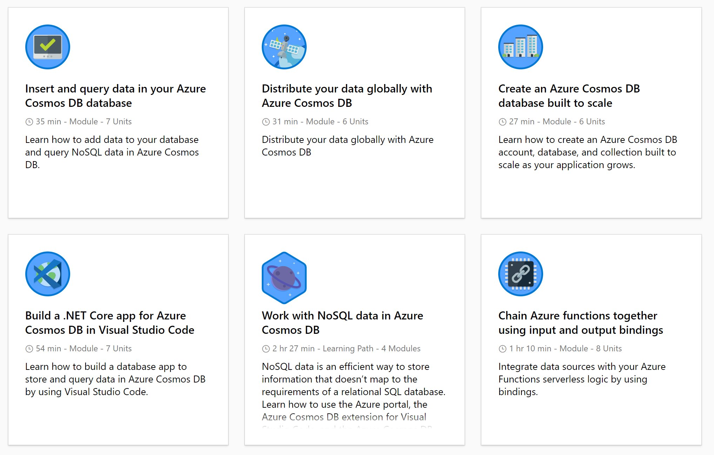Click the satellite badge icon
This screenshot has width=714, height=455.
coord(284,47)
